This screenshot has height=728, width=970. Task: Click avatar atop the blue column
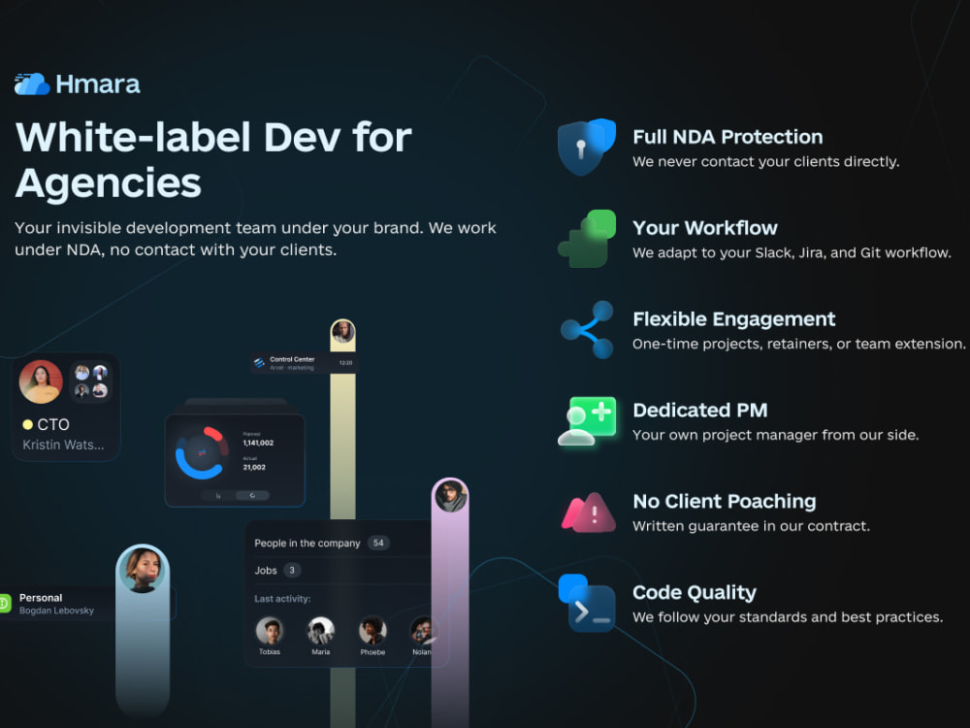[x=143, y=570]
